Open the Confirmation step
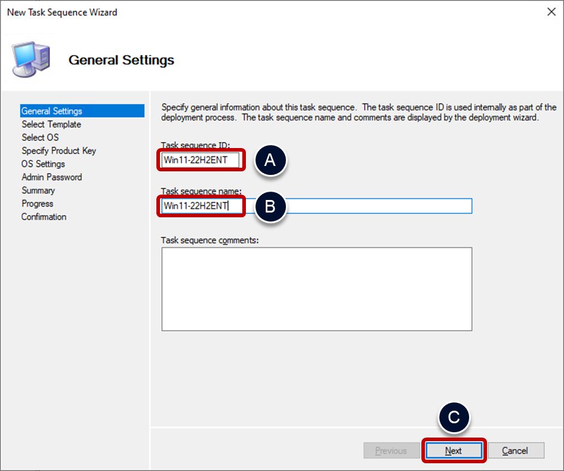Screen dimensions: 564x471 pyautogui.click(x=44, y=216)
